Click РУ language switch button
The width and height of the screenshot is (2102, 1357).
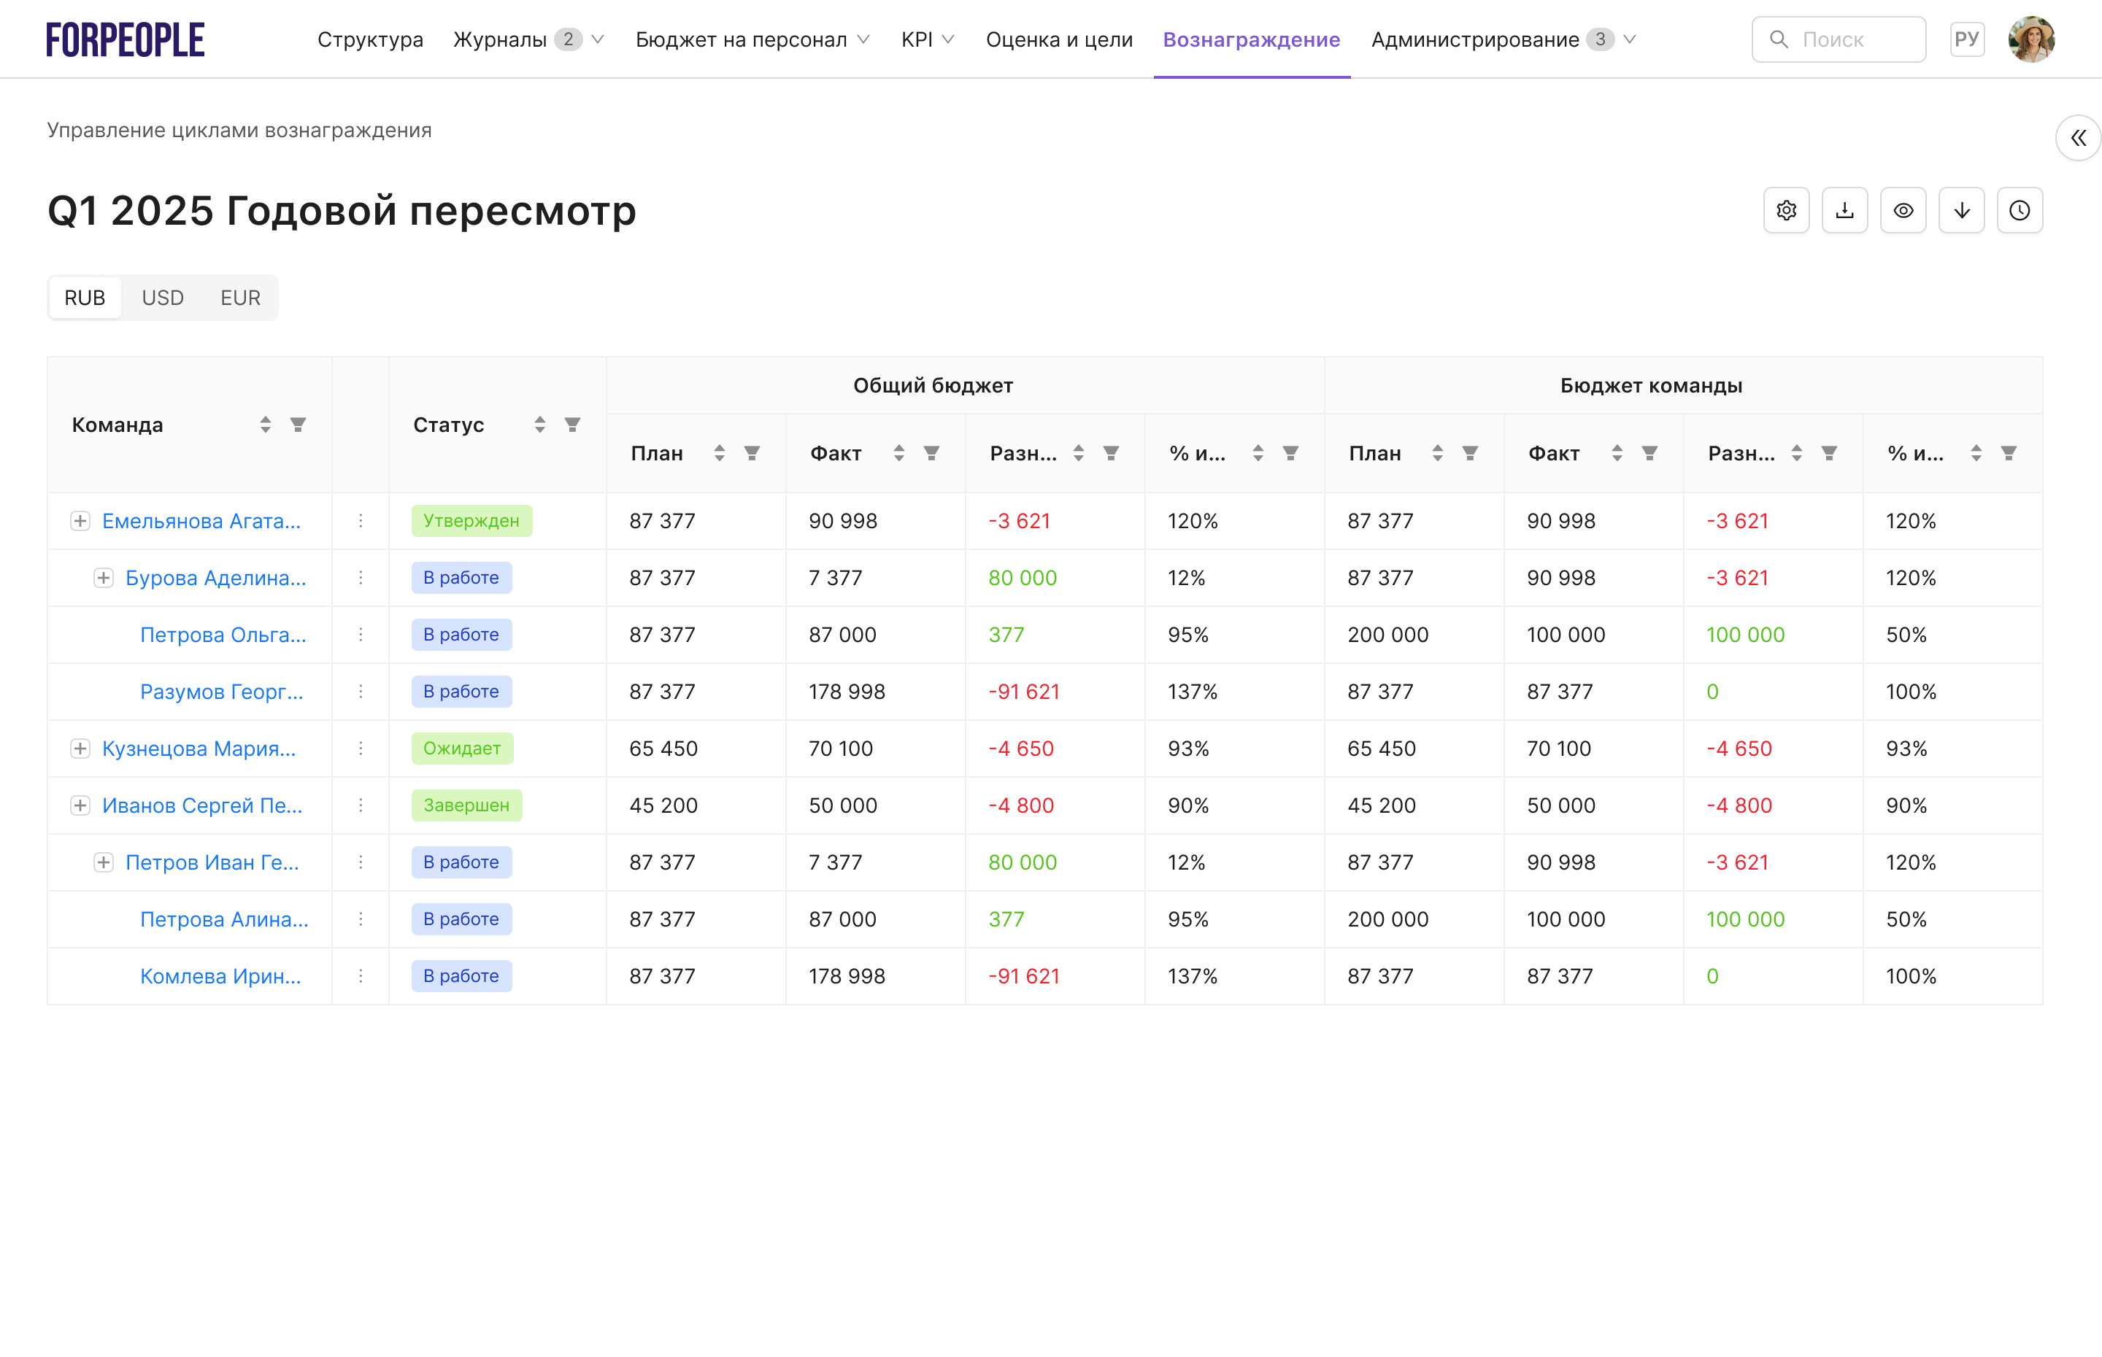tap(1966, 39)
